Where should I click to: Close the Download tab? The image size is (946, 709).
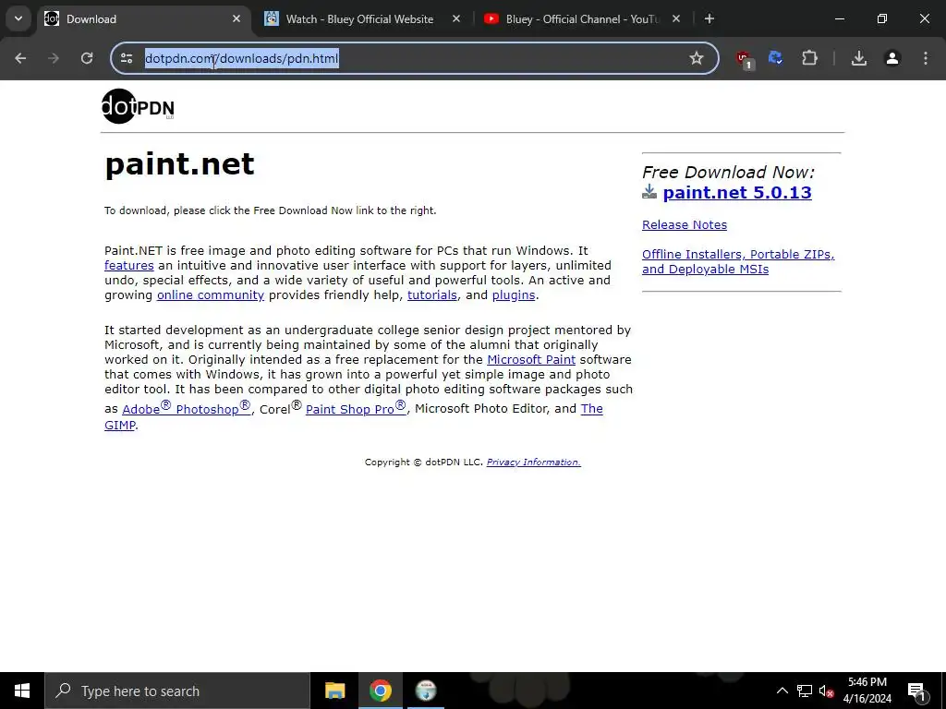[x=236, y=18]
